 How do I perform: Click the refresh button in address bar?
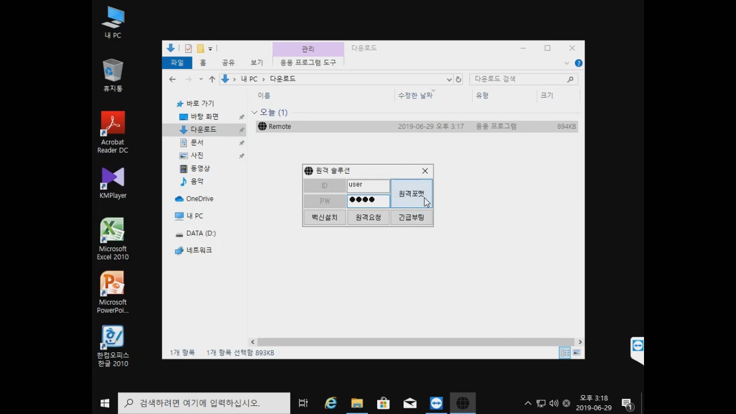pyautogui.click(x=458, y=79)
